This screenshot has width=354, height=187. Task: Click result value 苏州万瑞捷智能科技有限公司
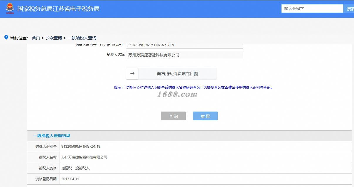tap(84, 157)
